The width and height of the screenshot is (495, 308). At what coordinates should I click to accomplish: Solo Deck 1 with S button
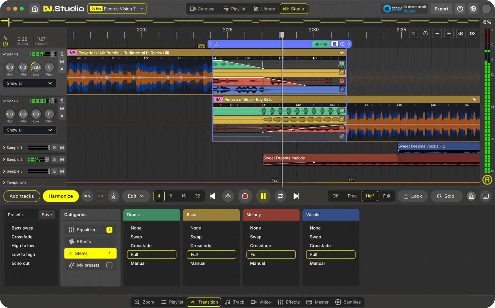62,54
